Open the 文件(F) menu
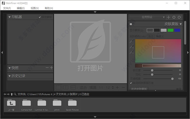The width and height of the screenshot is (190, 119). point(7,8)
